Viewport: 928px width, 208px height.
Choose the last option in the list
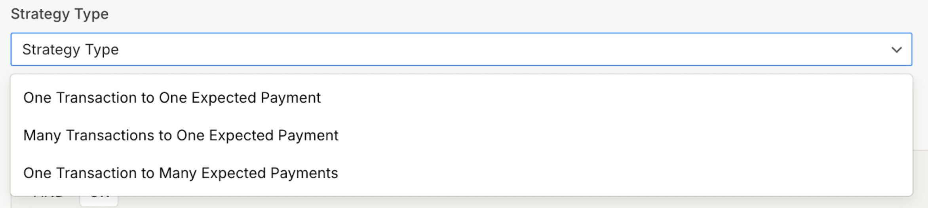181,173
